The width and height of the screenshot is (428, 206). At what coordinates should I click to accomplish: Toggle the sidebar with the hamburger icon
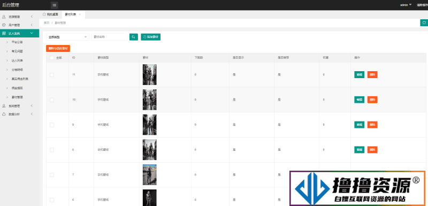click(55, 5)
